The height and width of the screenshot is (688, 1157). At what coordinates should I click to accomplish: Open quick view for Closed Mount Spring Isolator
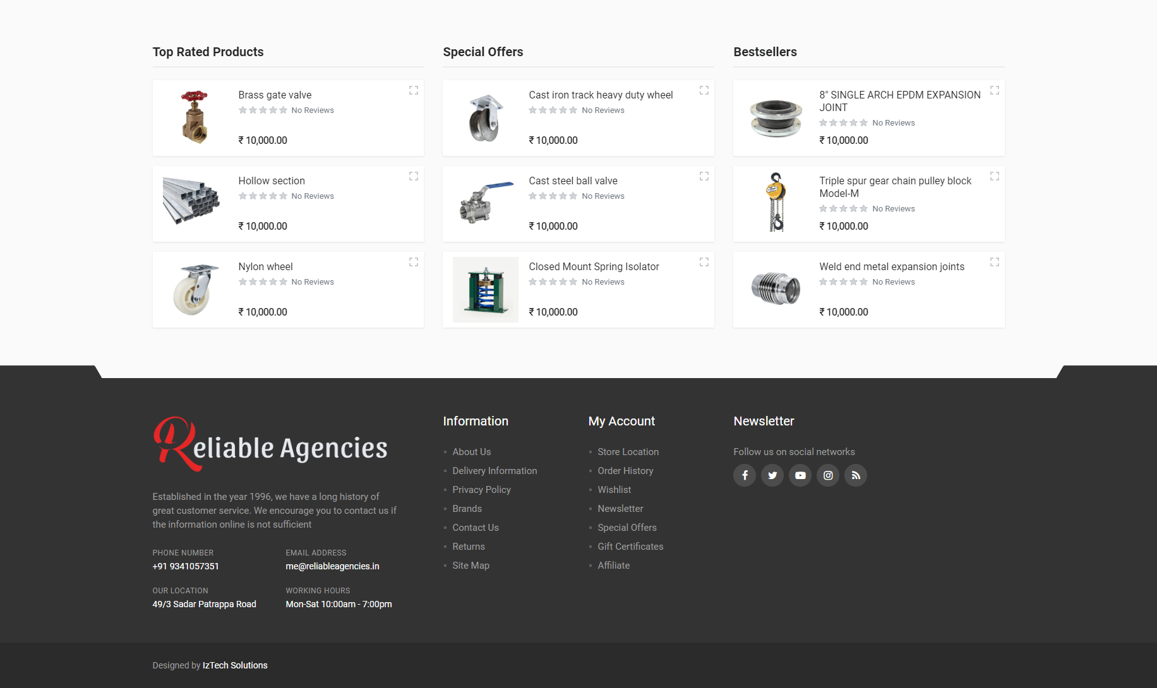pyautogui.click(x=704, y=262)
